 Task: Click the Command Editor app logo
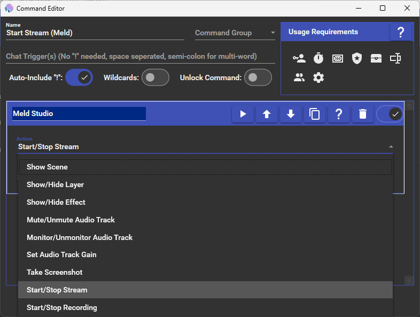point(9,9)
